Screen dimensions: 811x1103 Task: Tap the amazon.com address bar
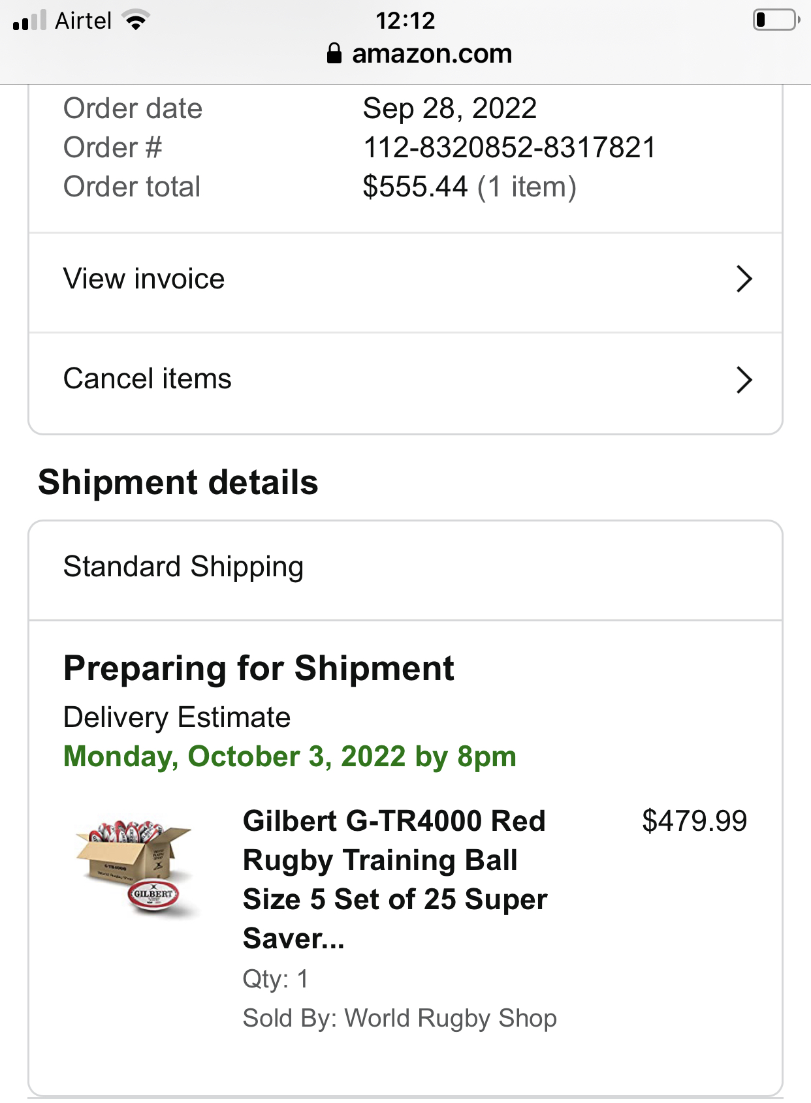pos(431,54)
